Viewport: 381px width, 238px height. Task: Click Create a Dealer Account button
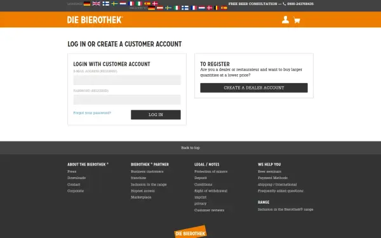coord(254,88)
